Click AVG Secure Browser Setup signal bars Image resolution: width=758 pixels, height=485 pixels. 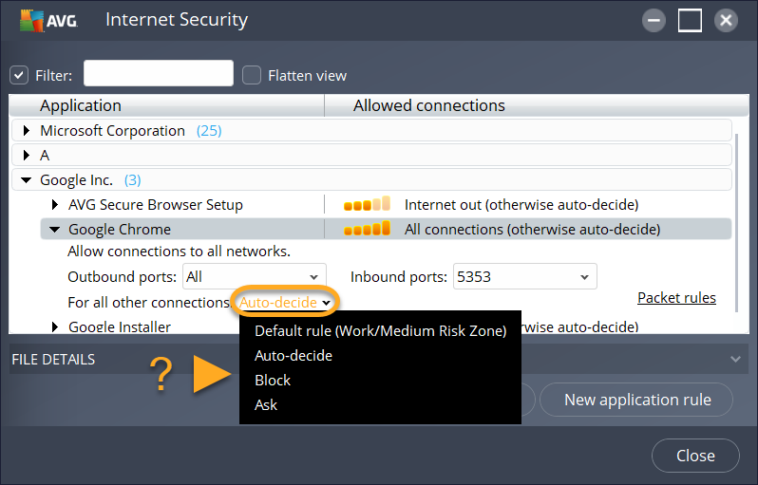click(367, 204)
